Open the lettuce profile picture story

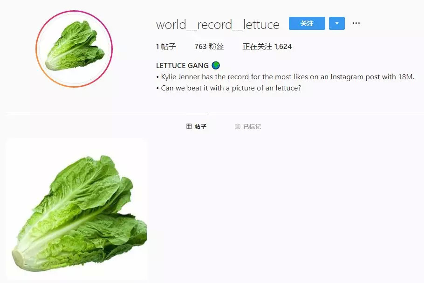click(74, 48)
